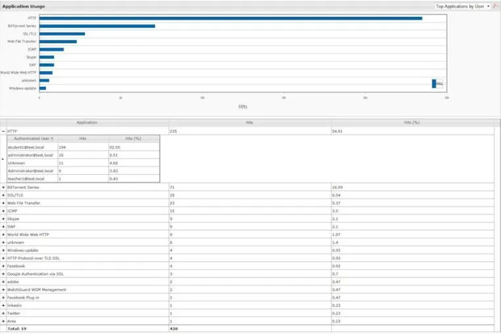Sort the nested Hits (%) column header
Screen dimensions: 501x334
[x=133, y=138]
